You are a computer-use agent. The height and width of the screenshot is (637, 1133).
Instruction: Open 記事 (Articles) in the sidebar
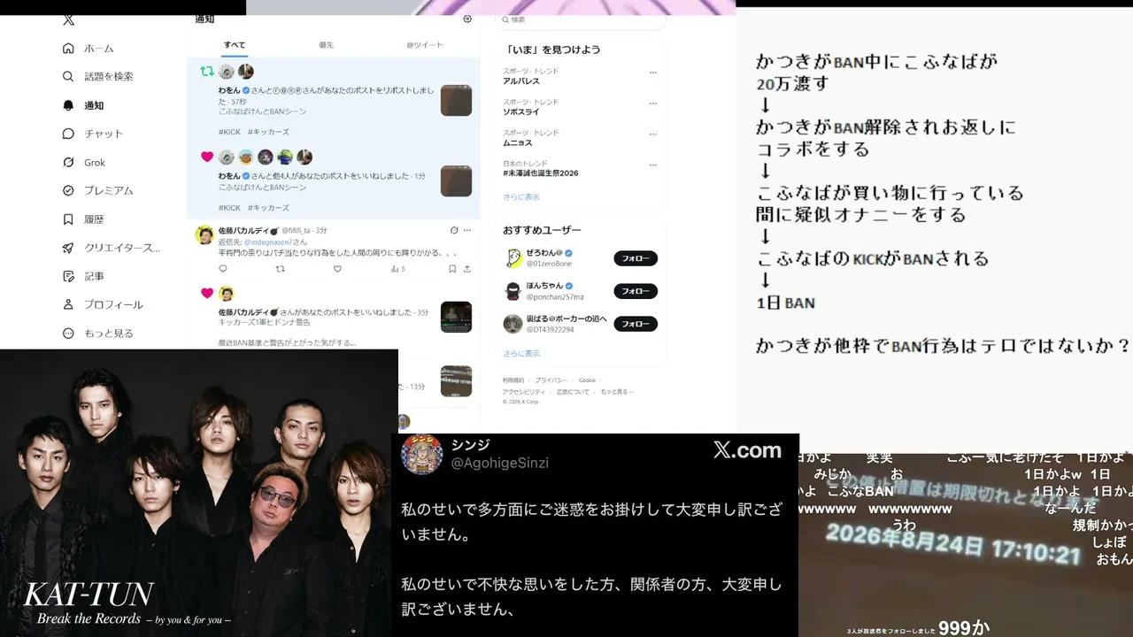[83, 276]
